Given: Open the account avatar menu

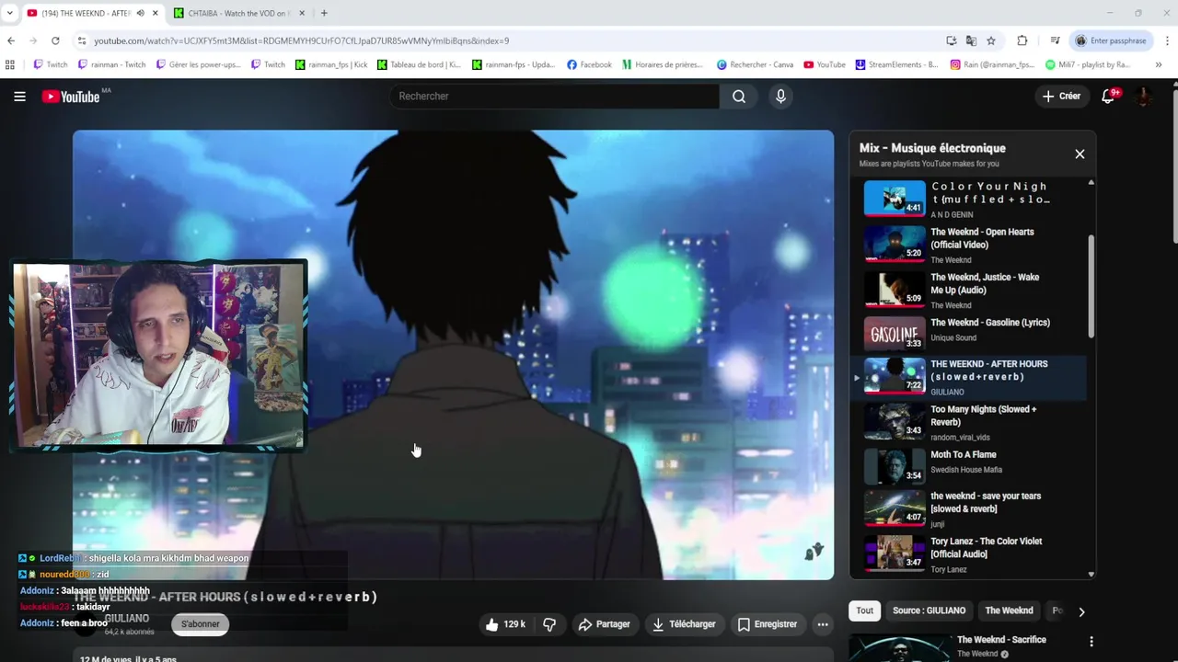Looking at the screenshot, I should pos(1144,97).
